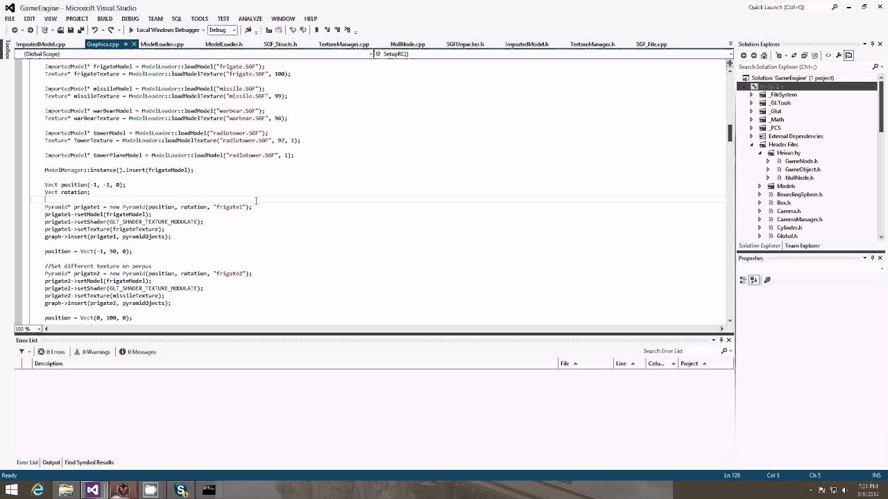Switch to the Output tab

[51, 462]
